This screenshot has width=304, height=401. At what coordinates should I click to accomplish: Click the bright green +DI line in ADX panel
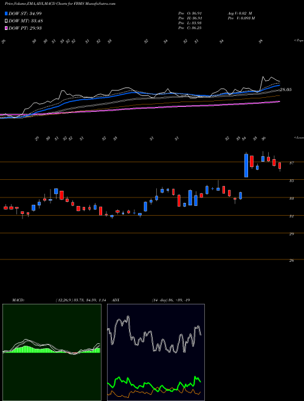(x=154, y=383)
